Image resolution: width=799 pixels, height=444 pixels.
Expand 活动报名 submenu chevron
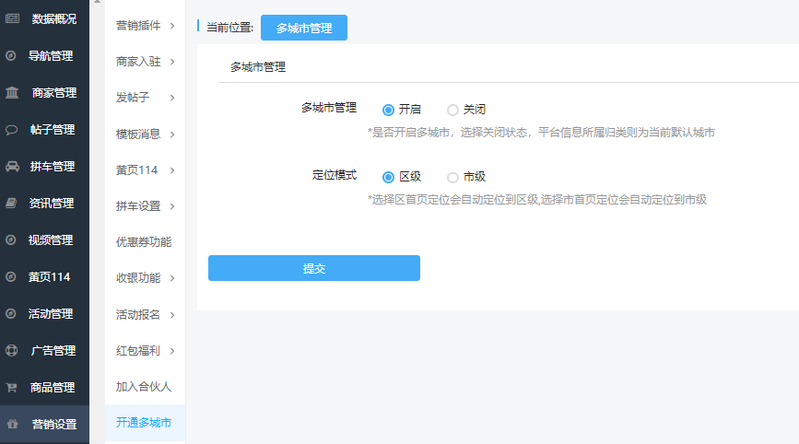172,315
